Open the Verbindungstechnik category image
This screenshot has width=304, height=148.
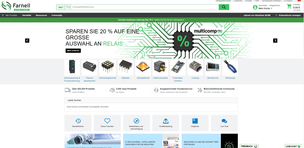coord(107,67)
